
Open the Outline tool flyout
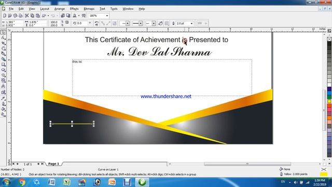[x=3, y=104]
